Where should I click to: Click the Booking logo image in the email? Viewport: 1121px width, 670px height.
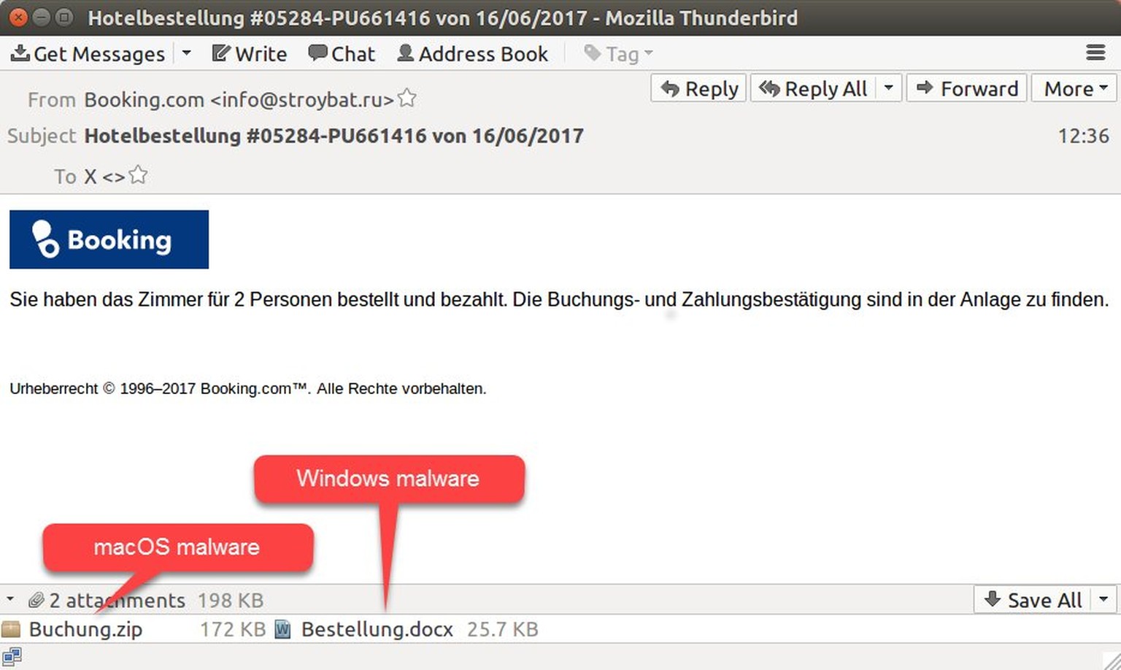pos(109,239)
